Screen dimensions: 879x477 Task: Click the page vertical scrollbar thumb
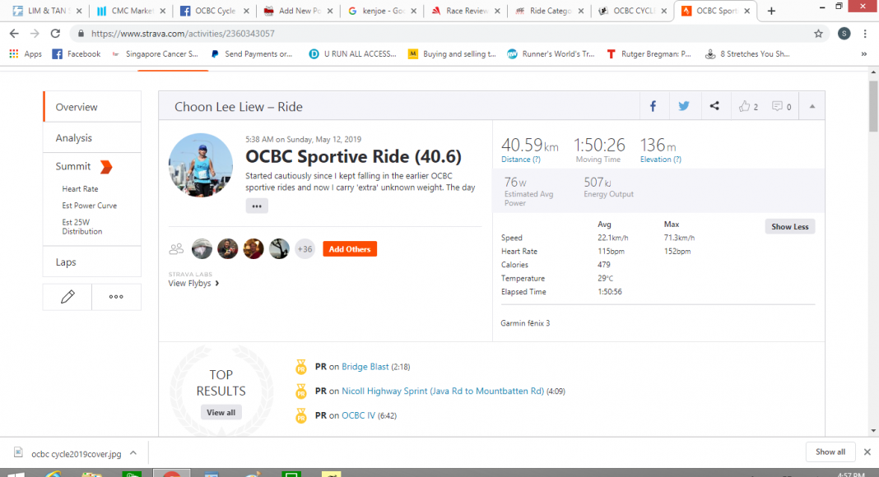[x=873, y=106]
